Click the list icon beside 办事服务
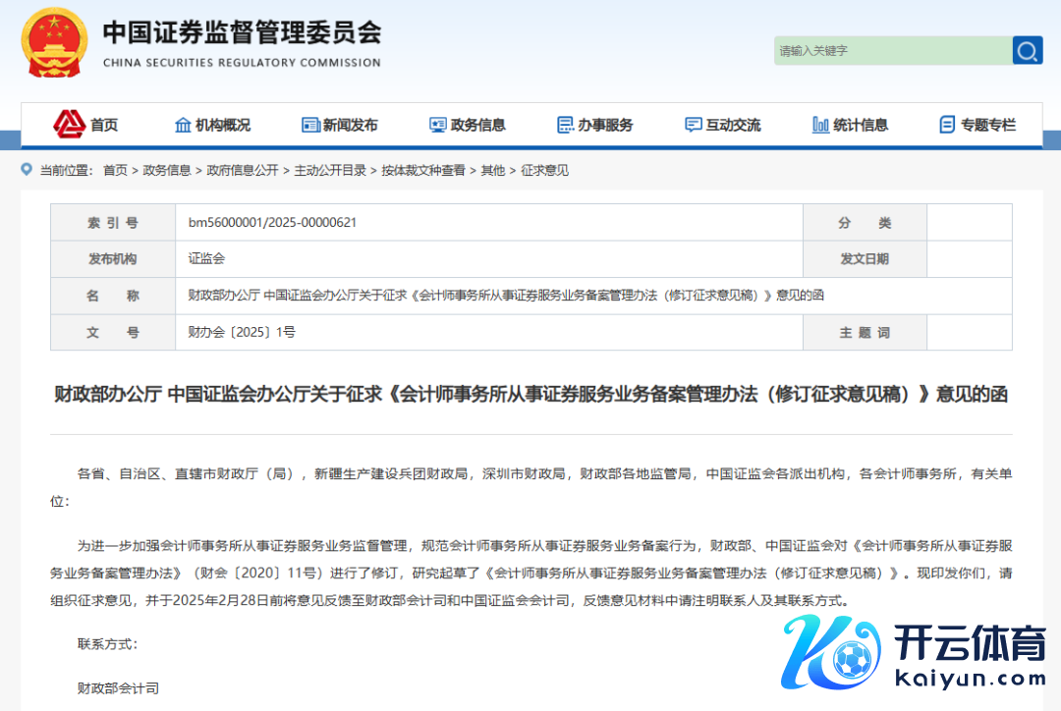1061x711 pixels. [566, 125]
